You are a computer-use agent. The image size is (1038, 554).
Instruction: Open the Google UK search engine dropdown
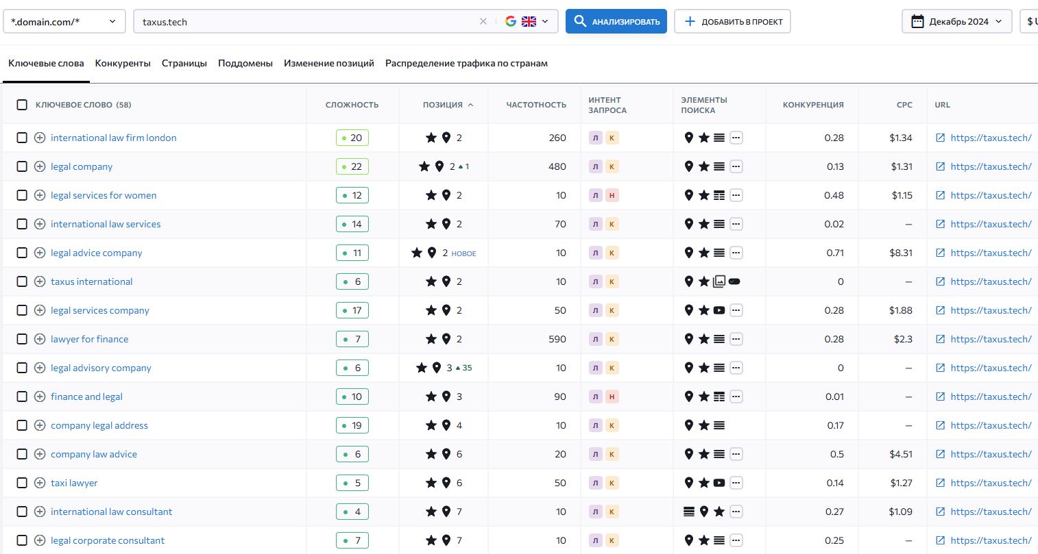click(x=527, y=21)
